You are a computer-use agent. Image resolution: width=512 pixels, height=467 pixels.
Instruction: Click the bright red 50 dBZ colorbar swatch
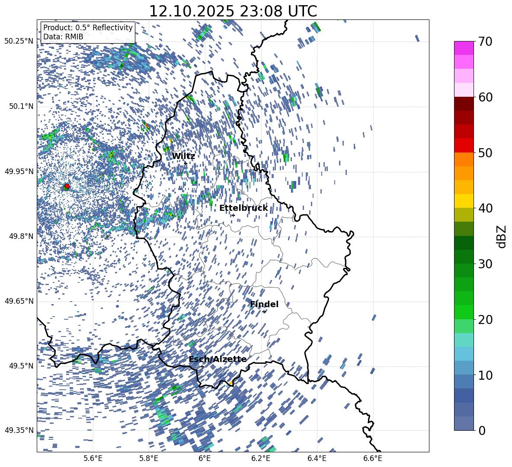pyautogui.click(x=464, y=146)
